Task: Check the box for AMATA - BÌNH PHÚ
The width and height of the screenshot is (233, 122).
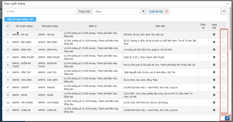Action: click(224, 50)
